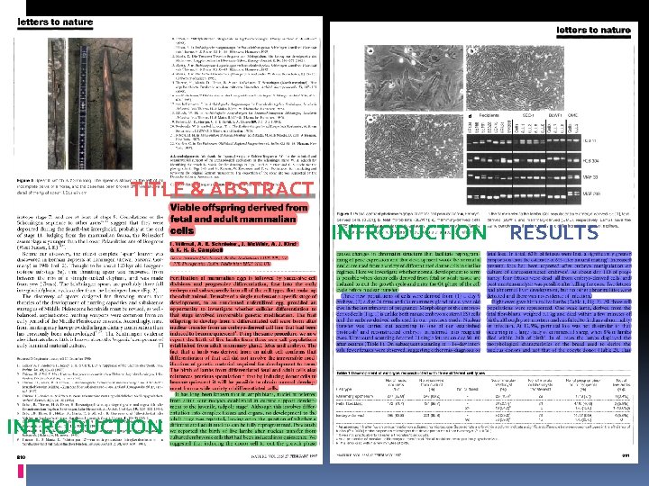Click the red-highlighted affiliation lines under the authors
Viewport: 649px width, 486px height.
(228, 260)
